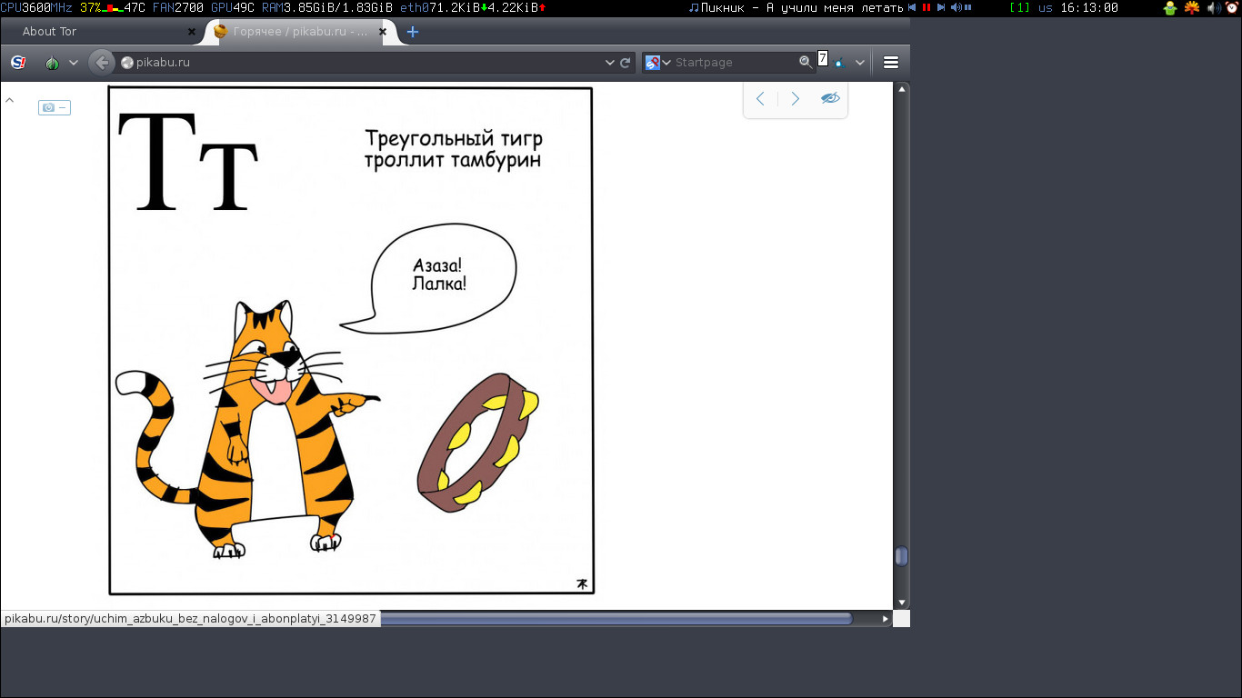The image size is (1242, 698).
Task: Go to the previous post with left chevron
Action: 761,99
